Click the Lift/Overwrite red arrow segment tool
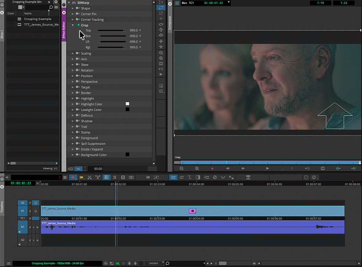The height and width of the screenshot is (267, 362). 73,177
